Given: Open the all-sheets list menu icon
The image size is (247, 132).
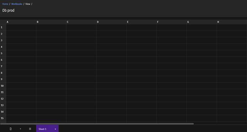Looking at the screenshot, I should pos(30,129).
